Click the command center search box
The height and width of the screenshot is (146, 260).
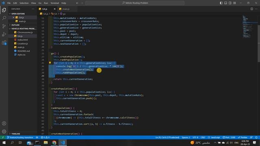[135, 3]
